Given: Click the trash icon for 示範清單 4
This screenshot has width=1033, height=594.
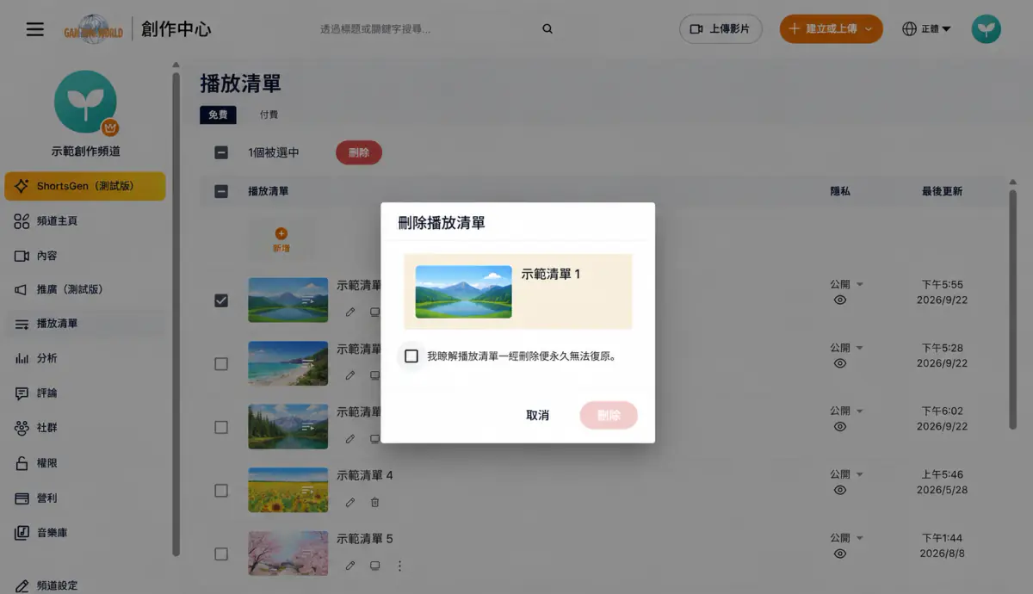Looking at the screenshot, I should pyautogui.click(x=374, y=502).
